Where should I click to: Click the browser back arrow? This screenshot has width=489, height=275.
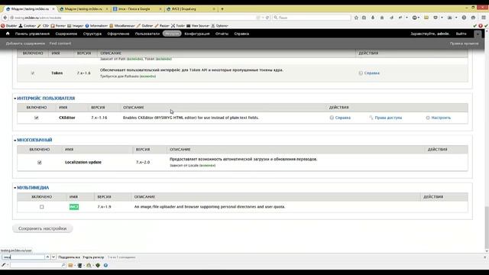point(5,18)
